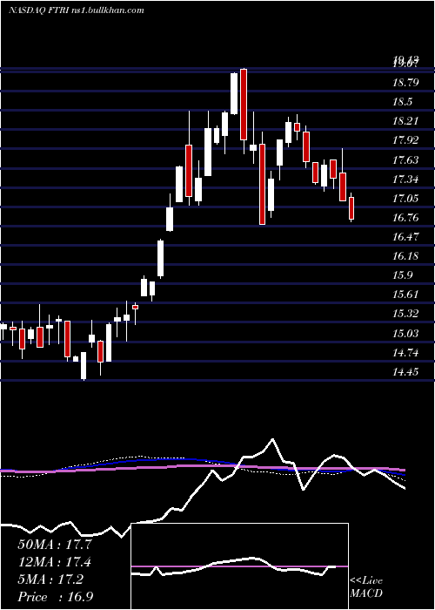Image resolution: width=435 pixels, height=610 pixels.
Task: Click the 18.21 price axis label
Action: tap(406, 121)
